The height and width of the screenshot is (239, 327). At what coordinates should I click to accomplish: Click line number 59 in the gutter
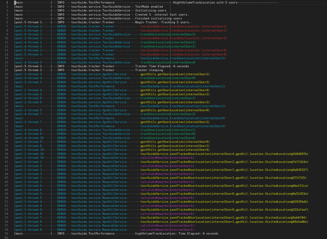pyautogui.click(x=6, y=234)
